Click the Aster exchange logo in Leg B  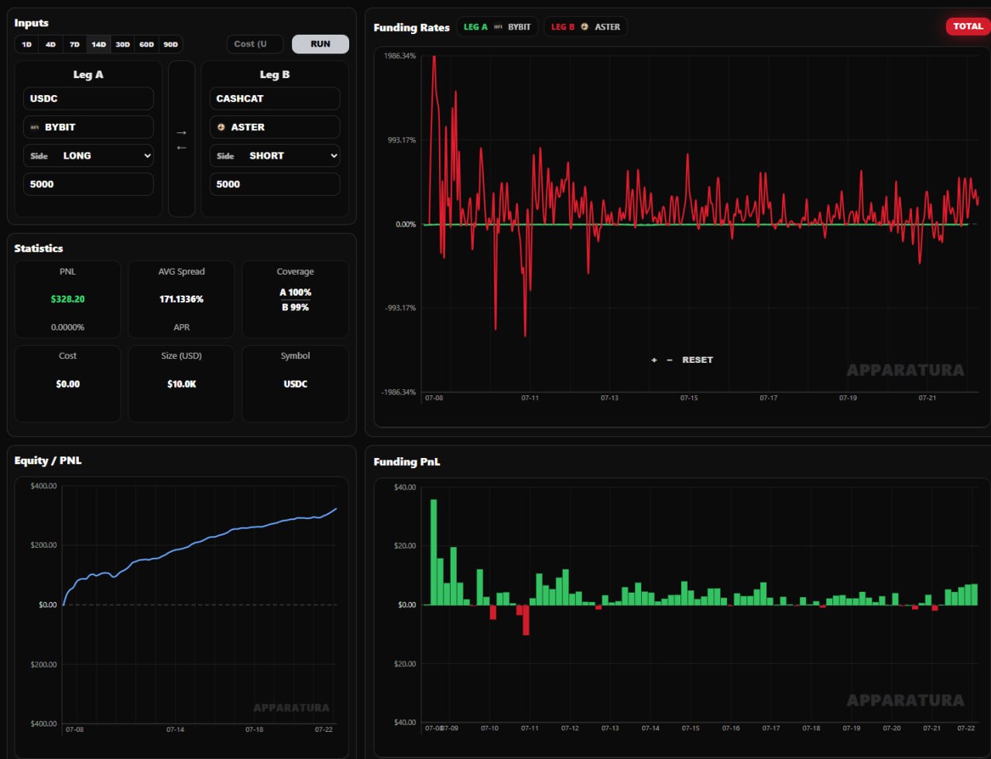coord(221,127)
